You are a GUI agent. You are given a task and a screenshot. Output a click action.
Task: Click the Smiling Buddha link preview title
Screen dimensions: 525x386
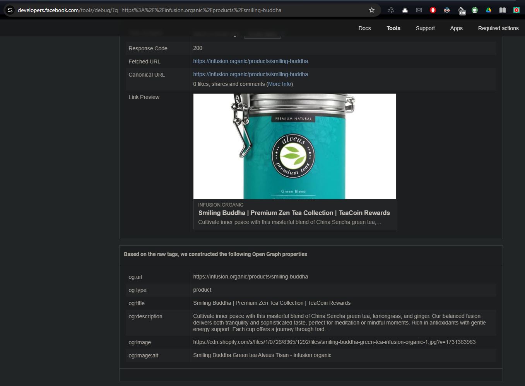pyautogui.click(x=294, y=213)
